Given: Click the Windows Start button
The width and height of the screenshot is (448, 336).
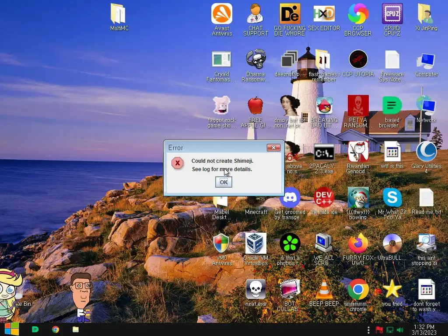Looking at the screenshot, I should pos(11,329).
